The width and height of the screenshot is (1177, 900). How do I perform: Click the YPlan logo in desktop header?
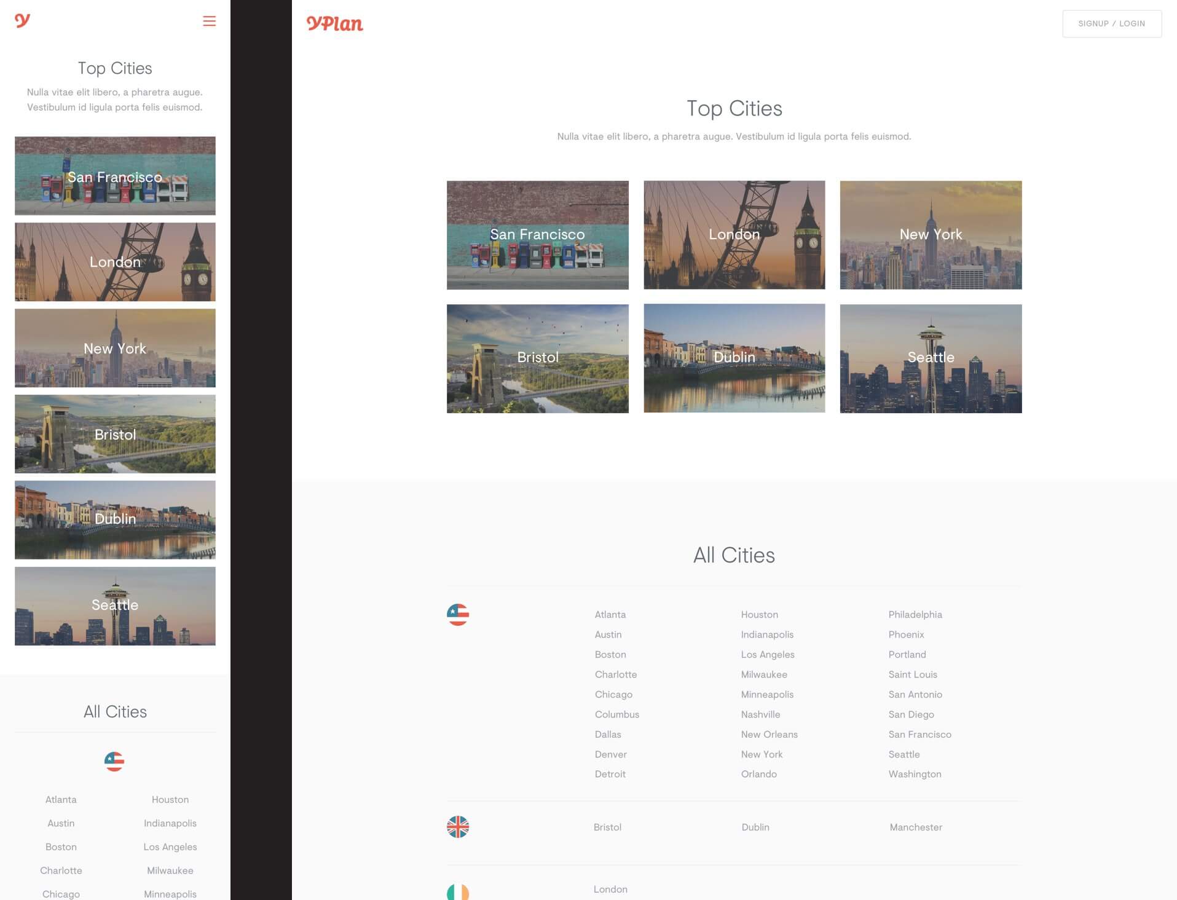click(334, 23)
